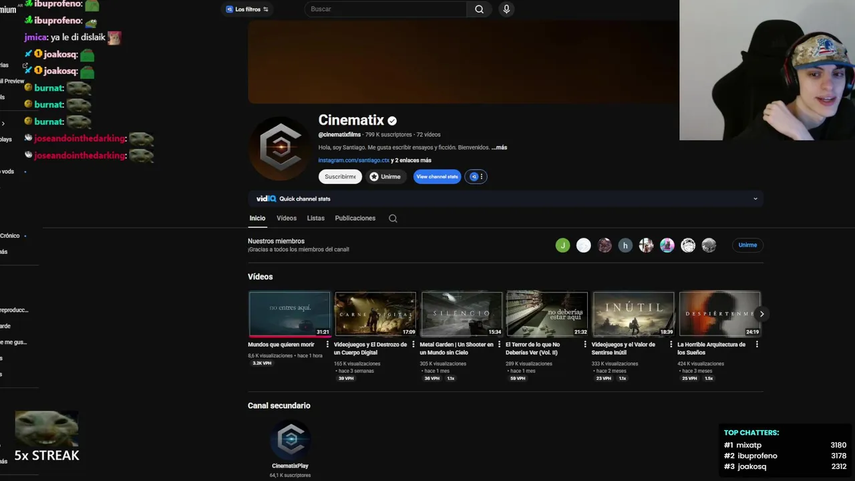Screen dimensions: 855x481
Task: Open Los filtros dropdown at top
Action: [247, 9]
